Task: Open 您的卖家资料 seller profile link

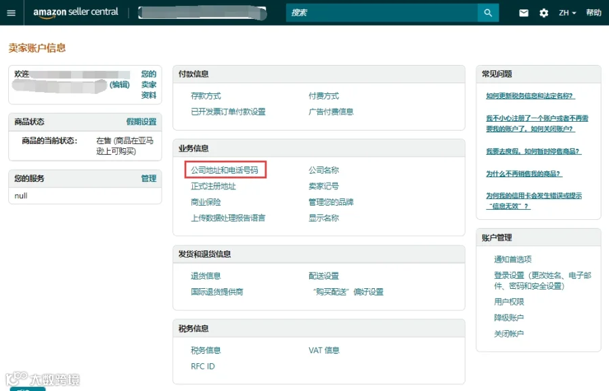Action: (149, 85)
